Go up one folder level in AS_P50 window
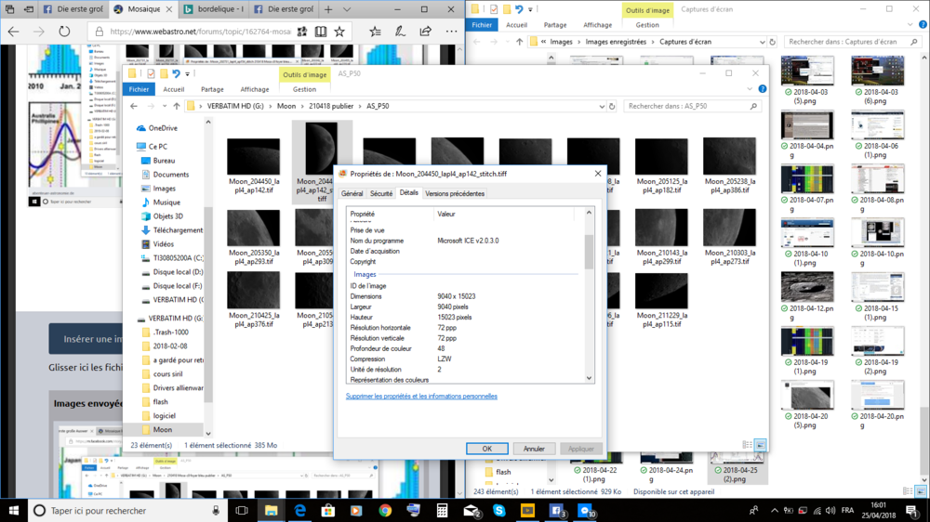The height and width of the screenshot is (522, 930). (x=177, y=106)
